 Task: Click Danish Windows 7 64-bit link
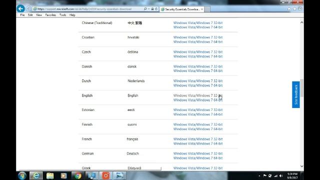point(198,71)
